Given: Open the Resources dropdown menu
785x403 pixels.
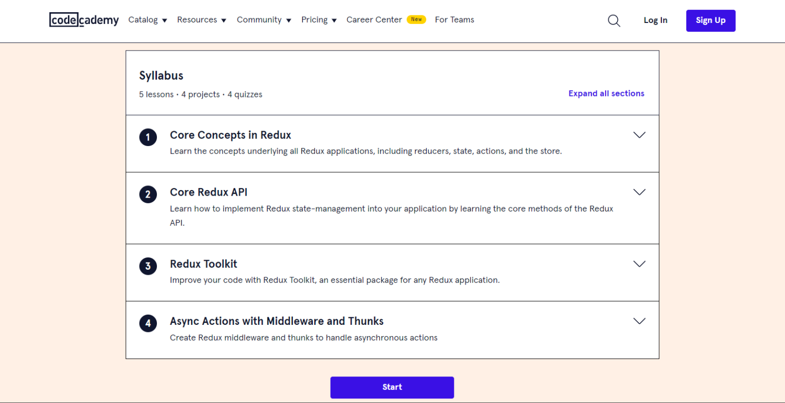Looking at the screenshot, I should point(201,20).
